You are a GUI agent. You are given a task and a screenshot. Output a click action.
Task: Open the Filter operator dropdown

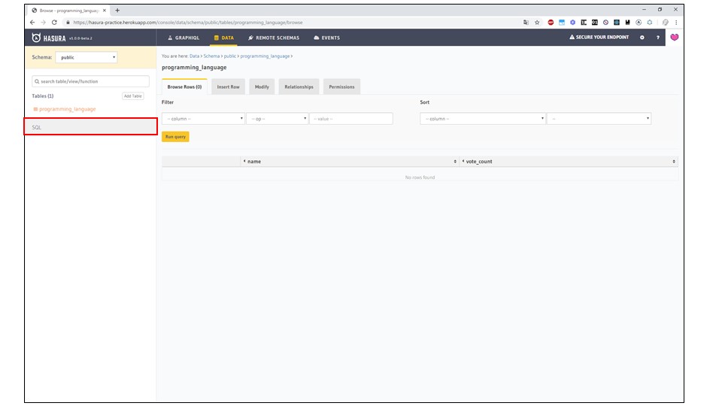pyautogui.click(x=278, y=119)
